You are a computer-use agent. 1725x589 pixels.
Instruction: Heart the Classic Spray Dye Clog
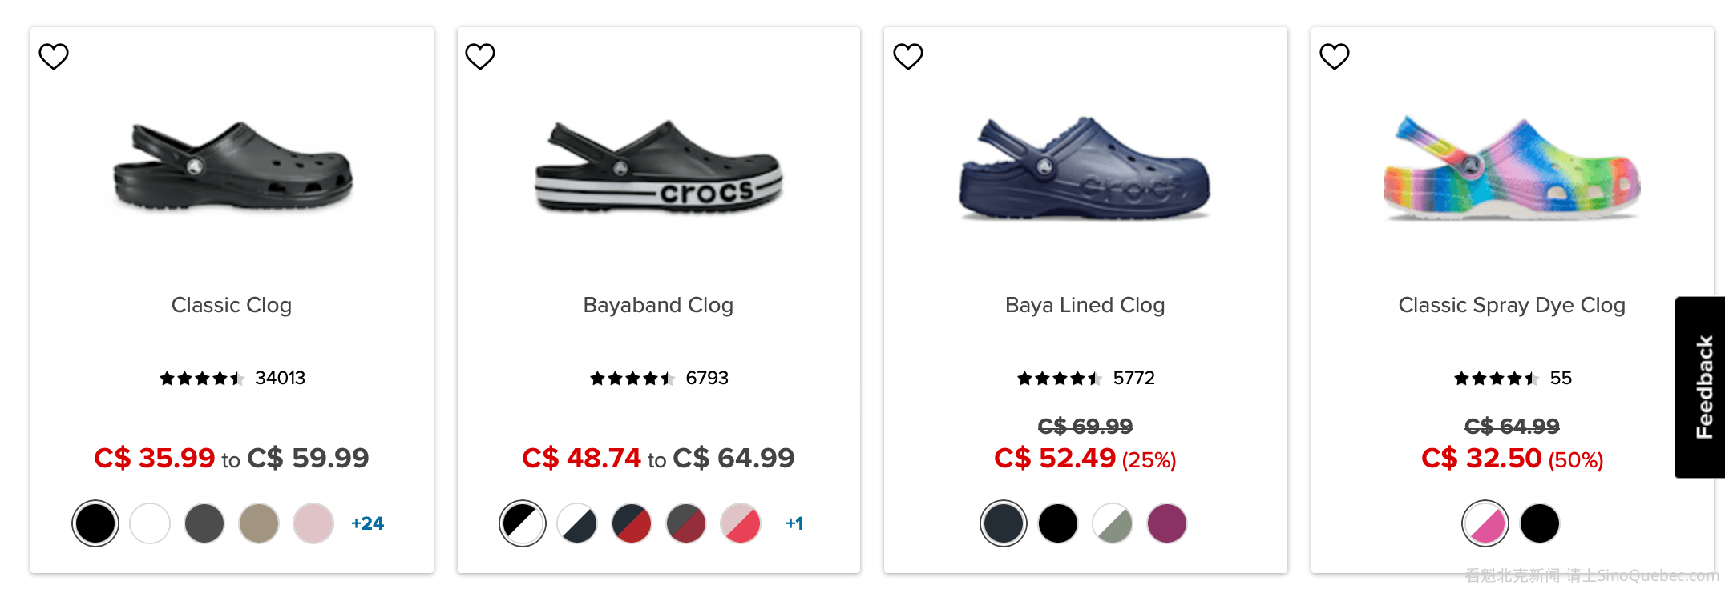click(x=1335, y=57)
